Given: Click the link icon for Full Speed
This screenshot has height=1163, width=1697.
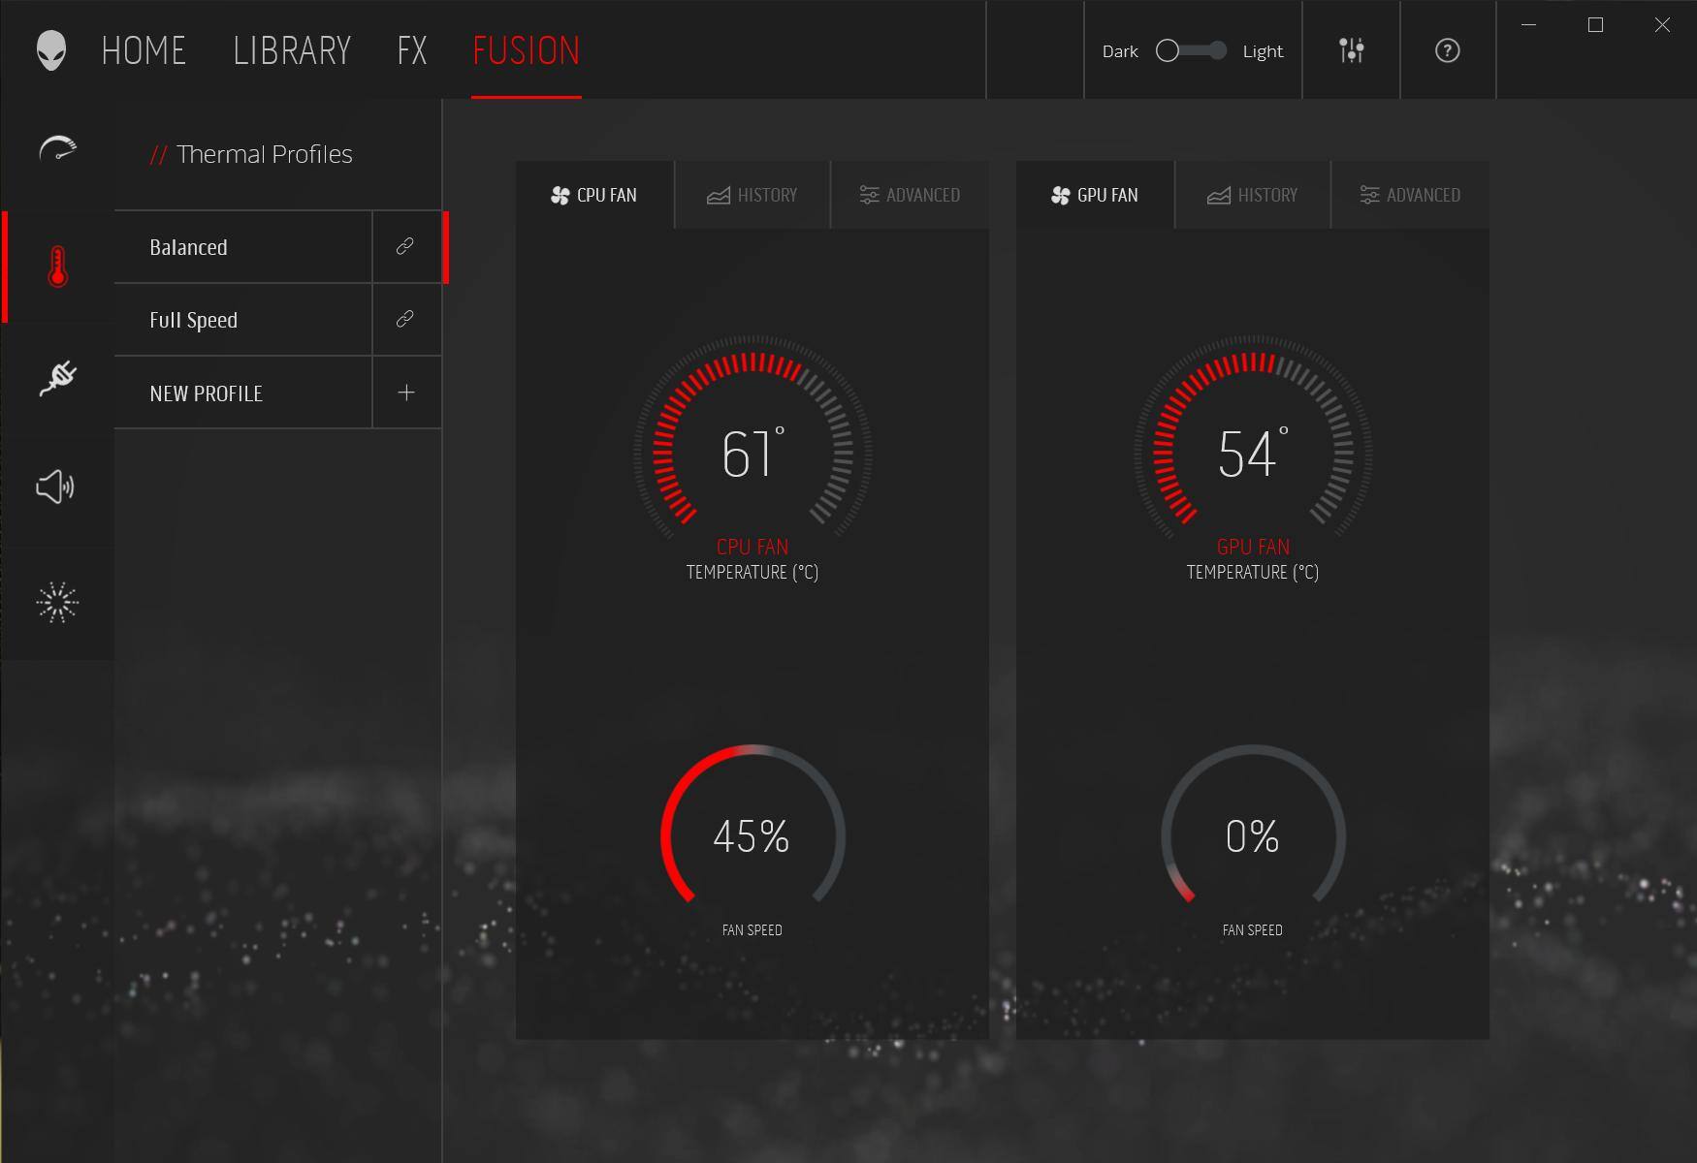Looking at the screenshot, I should [x=405, y=320].
